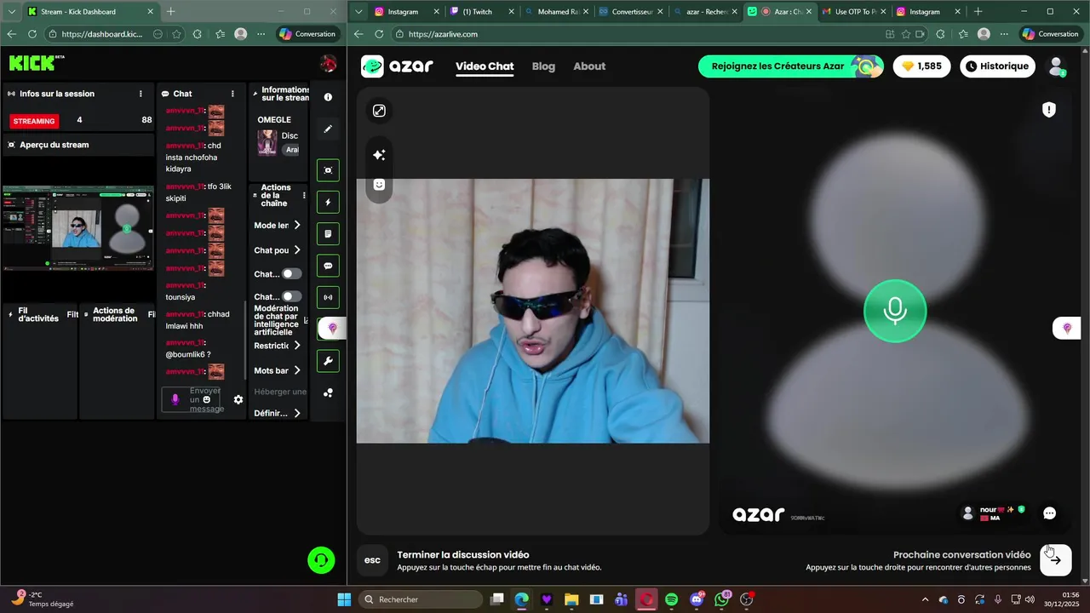The height and width of the screenshot is (613, 1090).
Task: Click the Windows Start button
Action: [x=344, y=599]
